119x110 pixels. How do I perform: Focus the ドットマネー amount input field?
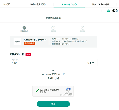coord(53,62)
